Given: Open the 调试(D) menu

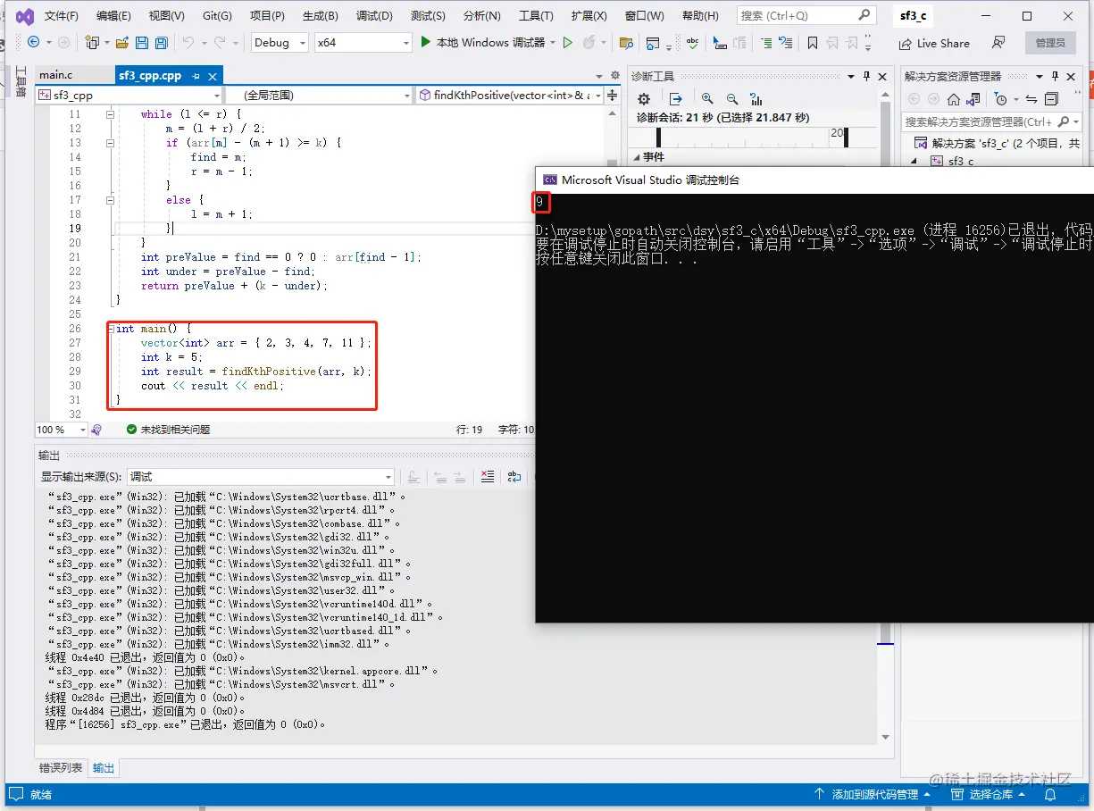Looking at the screenshot, I should [374, 16].
